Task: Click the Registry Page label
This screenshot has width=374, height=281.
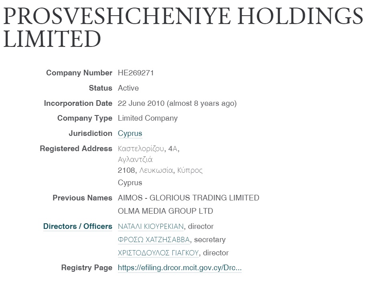Action: pos(87,268)
